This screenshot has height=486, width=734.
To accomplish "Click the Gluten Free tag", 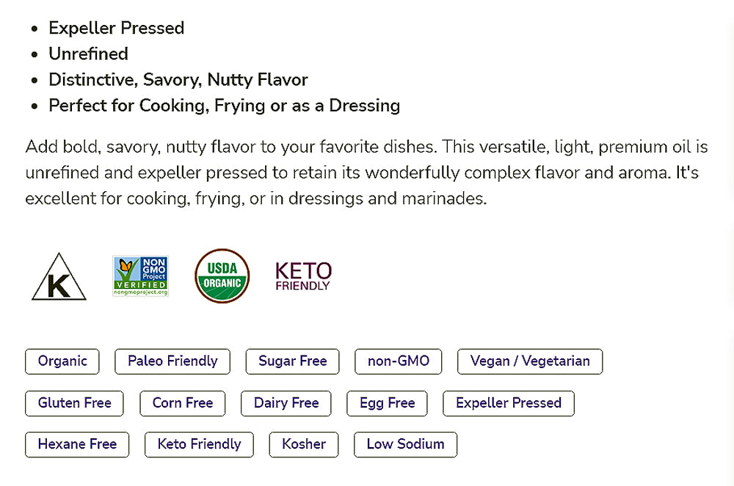I will pos(74,403).
